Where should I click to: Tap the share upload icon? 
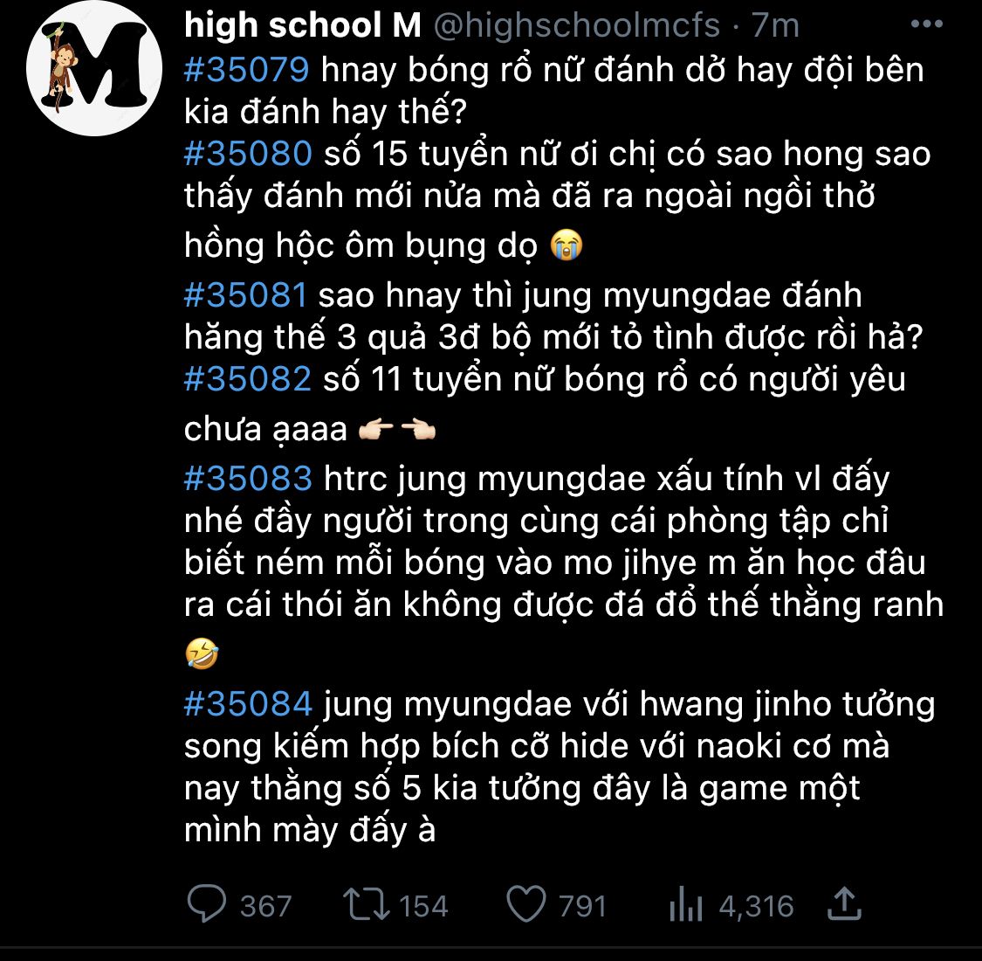(844, 905)
